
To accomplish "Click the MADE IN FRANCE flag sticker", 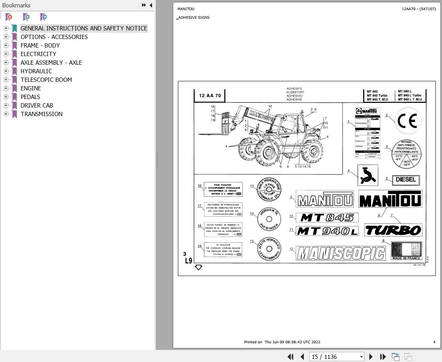I will (x=406, y=251).
